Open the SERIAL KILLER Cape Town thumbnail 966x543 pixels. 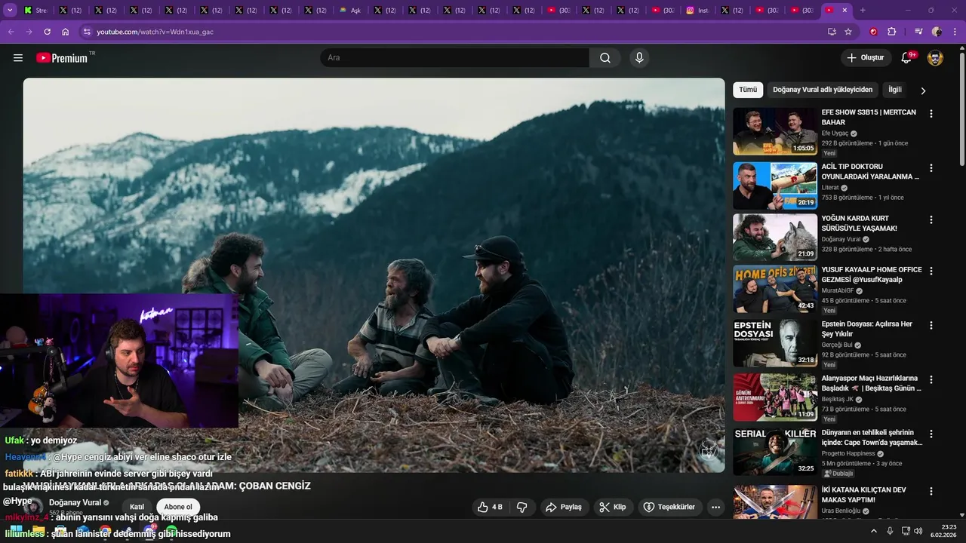point(775,451)
